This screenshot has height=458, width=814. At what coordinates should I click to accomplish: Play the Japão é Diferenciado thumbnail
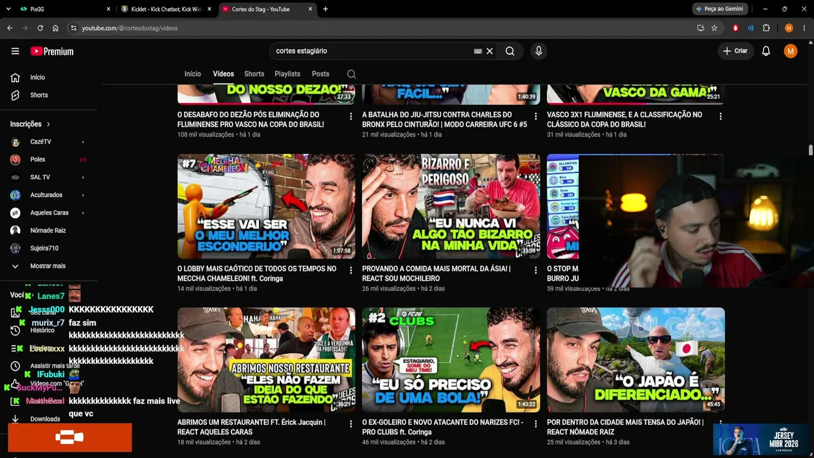pos(636,360)
